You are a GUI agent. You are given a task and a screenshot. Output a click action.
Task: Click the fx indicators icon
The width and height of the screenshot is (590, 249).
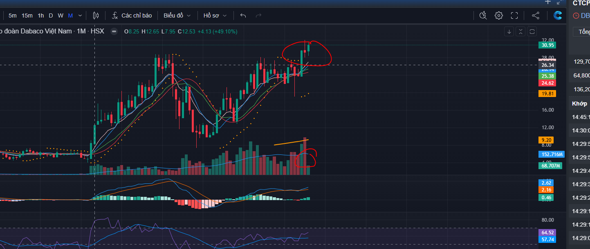pyautogui.click(x=115, y=15)
